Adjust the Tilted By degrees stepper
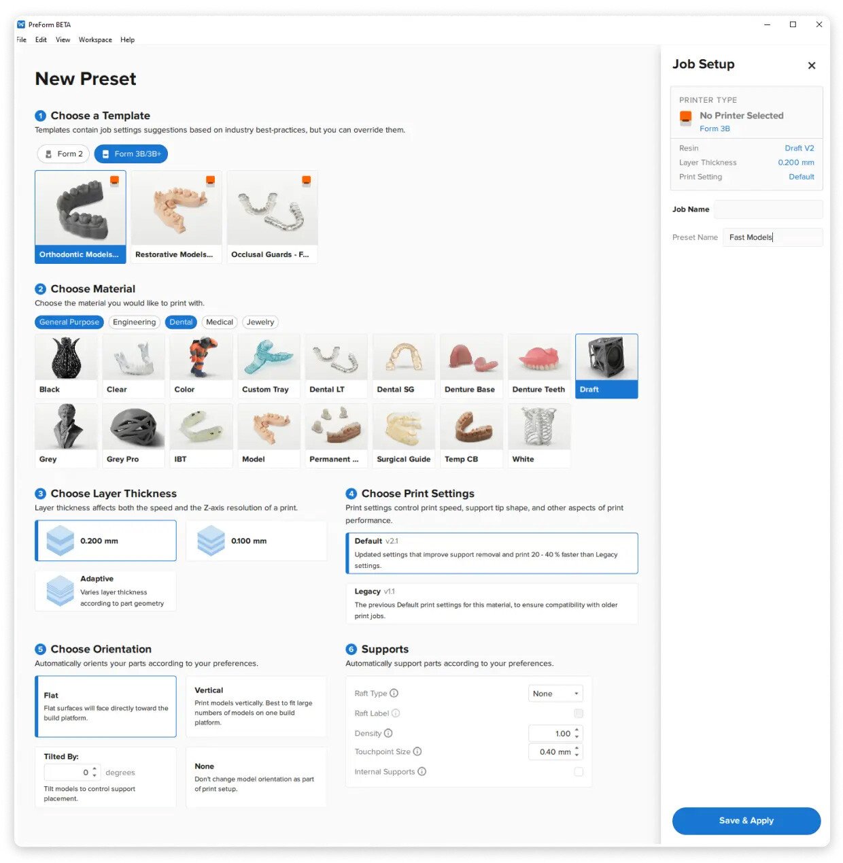 click(x=94, y=773)
